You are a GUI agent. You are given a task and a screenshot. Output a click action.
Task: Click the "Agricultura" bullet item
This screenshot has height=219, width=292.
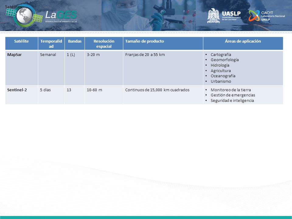[x=221, y=71]
